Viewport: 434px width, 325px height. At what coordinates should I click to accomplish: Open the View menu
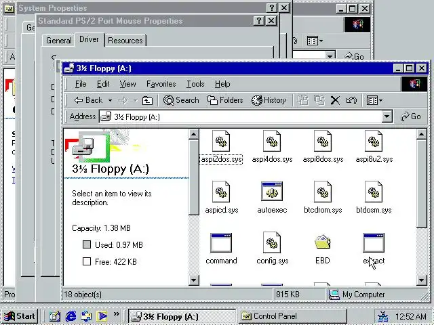[x=127, y=84]
